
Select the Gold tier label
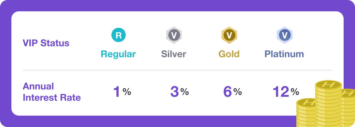click(x=229, y=54)
